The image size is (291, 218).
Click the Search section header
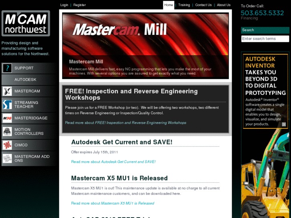point(265,30)
